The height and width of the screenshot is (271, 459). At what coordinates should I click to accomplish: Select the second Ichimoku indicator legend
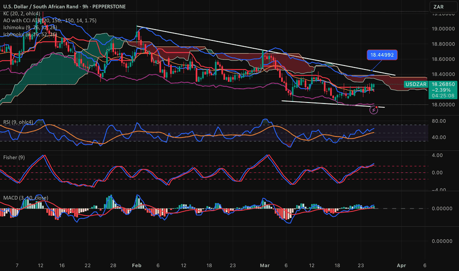[x=30, y=34]
